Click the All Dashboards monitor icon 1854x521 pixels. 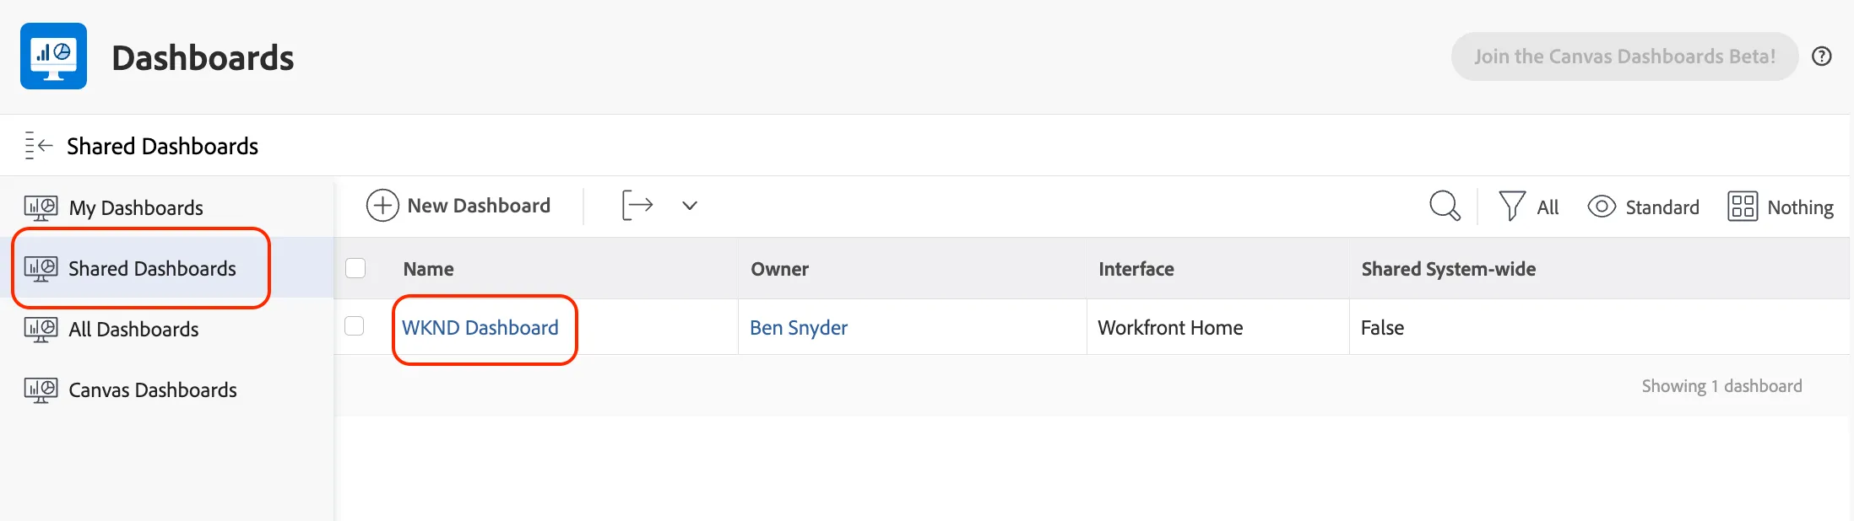[x=41, y=329]
